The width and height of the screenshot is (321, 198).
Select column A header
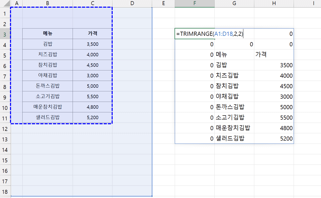click(x=17, y=3)
